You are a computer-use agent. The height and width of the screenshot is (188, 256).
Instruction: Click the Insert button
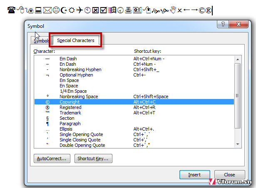click(x=195, y=175)
